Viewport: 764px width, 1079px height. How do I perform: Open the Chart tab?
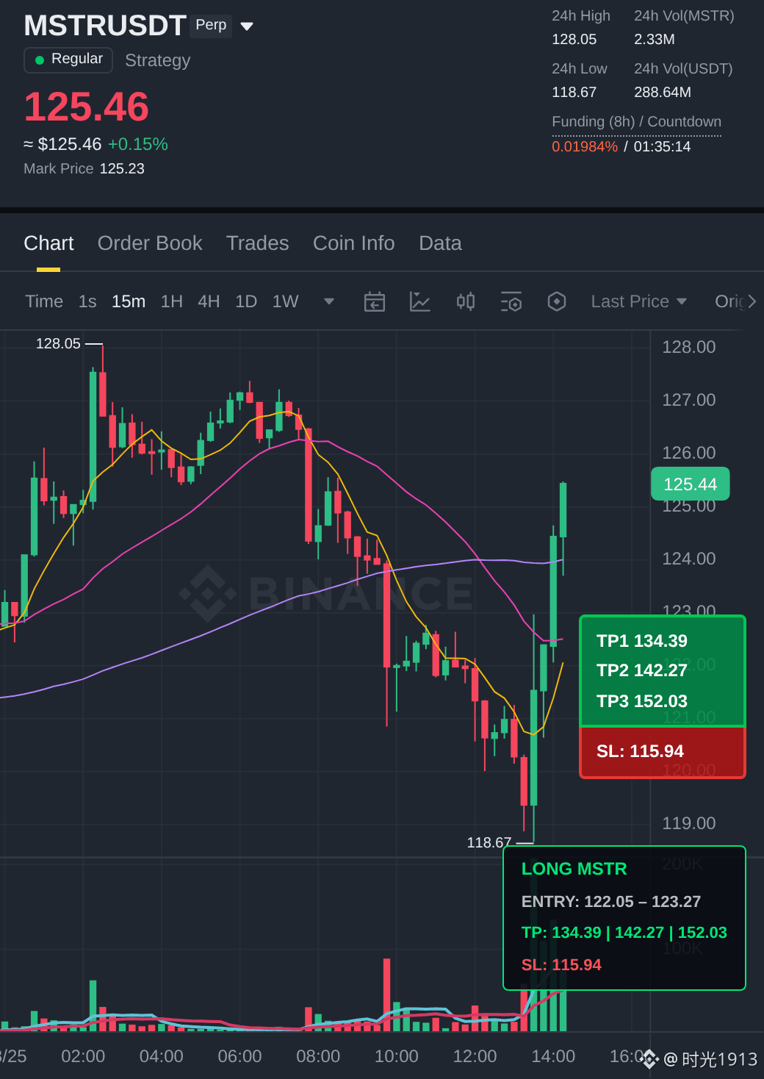tap(48, 243)
